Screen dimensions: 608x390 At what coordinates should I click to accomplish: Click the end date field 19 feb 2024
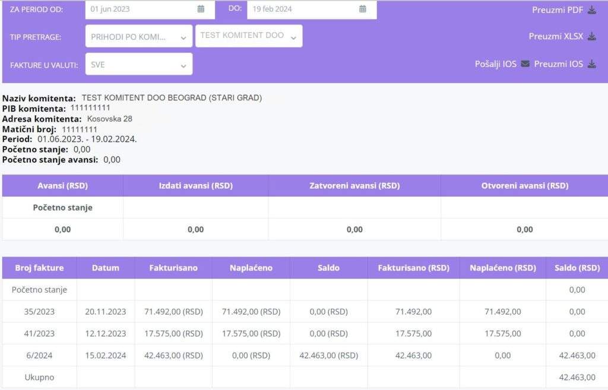[x=312, y=9]
